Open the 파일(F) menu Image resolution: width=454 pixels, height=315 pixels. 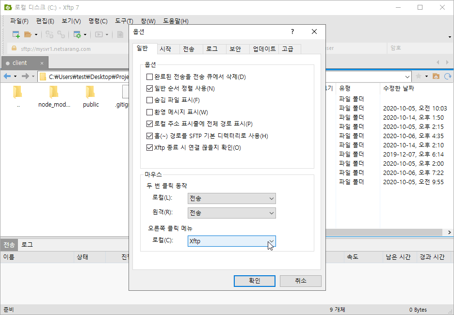19,21
